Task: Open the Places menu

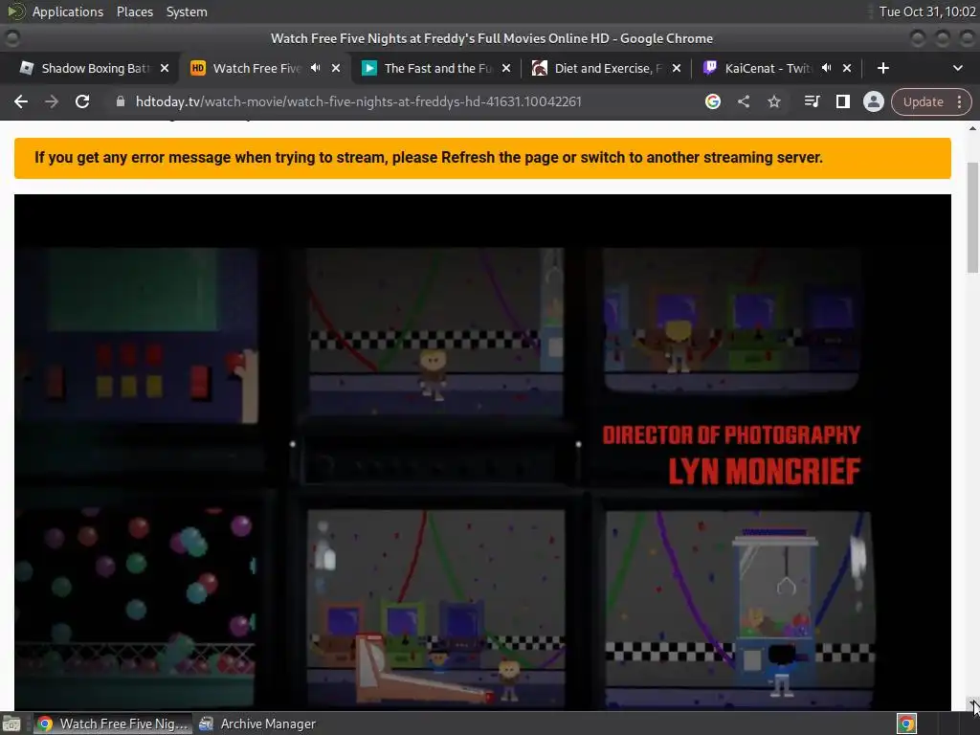Action: [134, 11]
